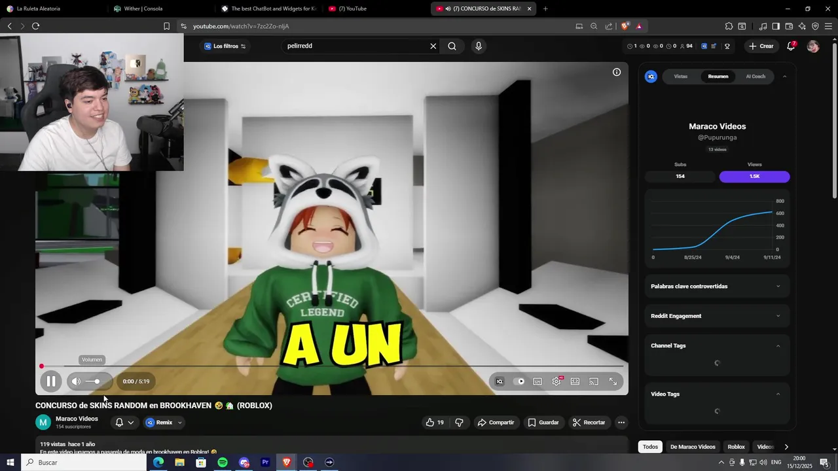Image resolution: width=838 pixels, height=471 pixels.
Task: Select the Roblox filter chip
Action: 737,447
